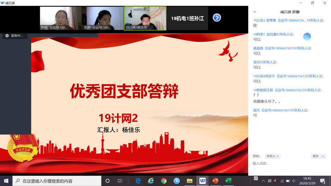Open PowerPoint from the taskbar
The height and width of the screenshot is (186, 331).
(215, 181)
